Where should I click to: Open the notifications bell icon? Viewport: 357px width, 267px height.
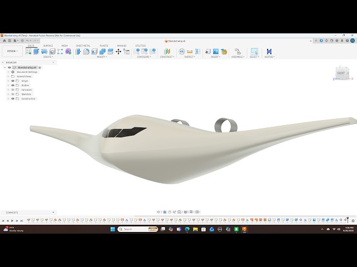[342, 41]
